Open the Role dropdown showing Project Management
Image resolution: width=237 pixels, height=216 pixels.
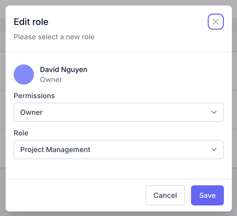point(118,150)
